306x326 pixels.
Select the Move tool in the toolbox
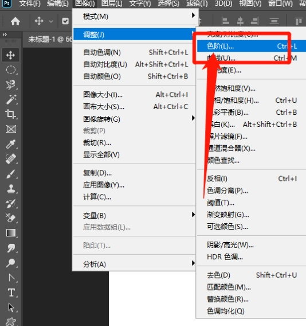click(10, 55)
